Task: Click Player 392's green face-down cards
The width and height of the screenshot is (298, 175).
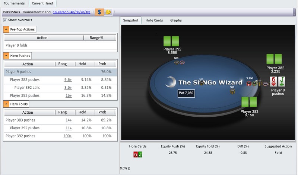Action: tap(171, 41)
